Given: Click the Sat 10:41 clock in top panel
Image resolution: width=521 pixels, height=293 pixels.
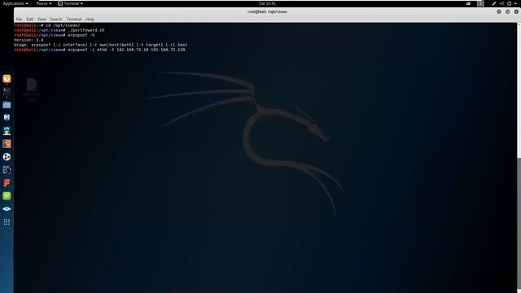Looking at the screenshot, I should (267, 3).
